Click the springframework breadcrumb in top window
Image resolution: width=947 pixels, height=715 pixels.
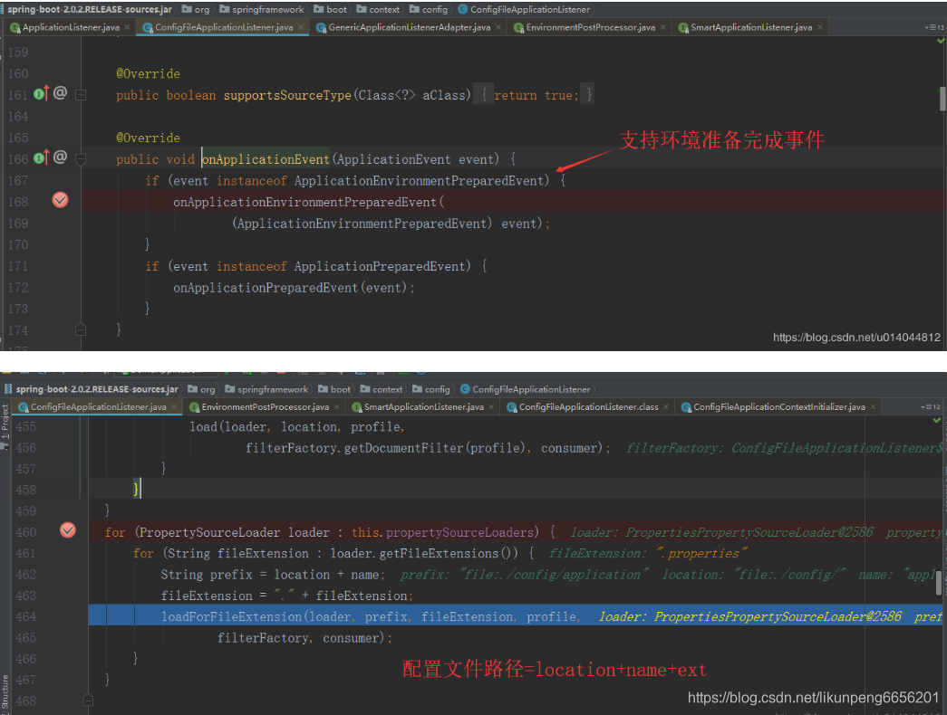pyautogui.click(x=262, y=9)
